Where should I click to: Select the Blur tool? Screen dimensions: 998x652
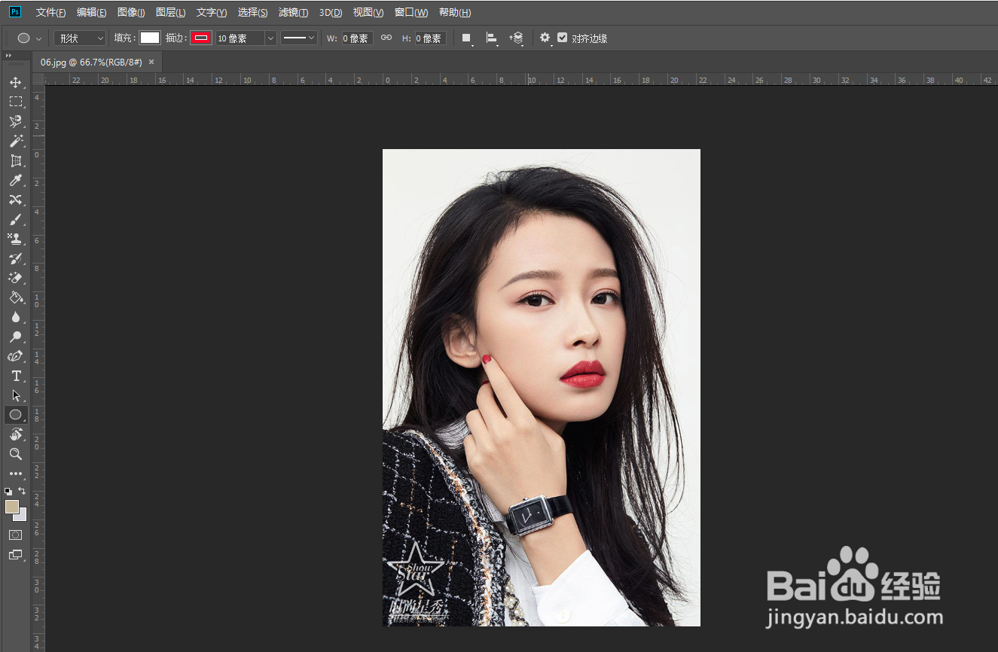coord(15,317)
